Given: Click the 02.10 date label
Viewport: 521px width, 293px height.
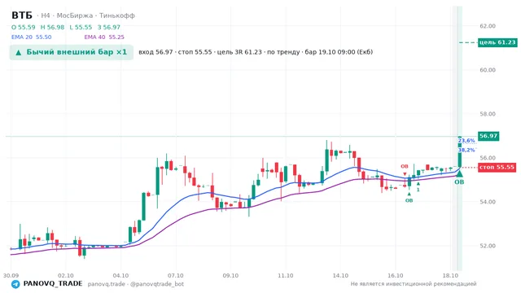Looking at the screenshot, I should click(66, 276).
